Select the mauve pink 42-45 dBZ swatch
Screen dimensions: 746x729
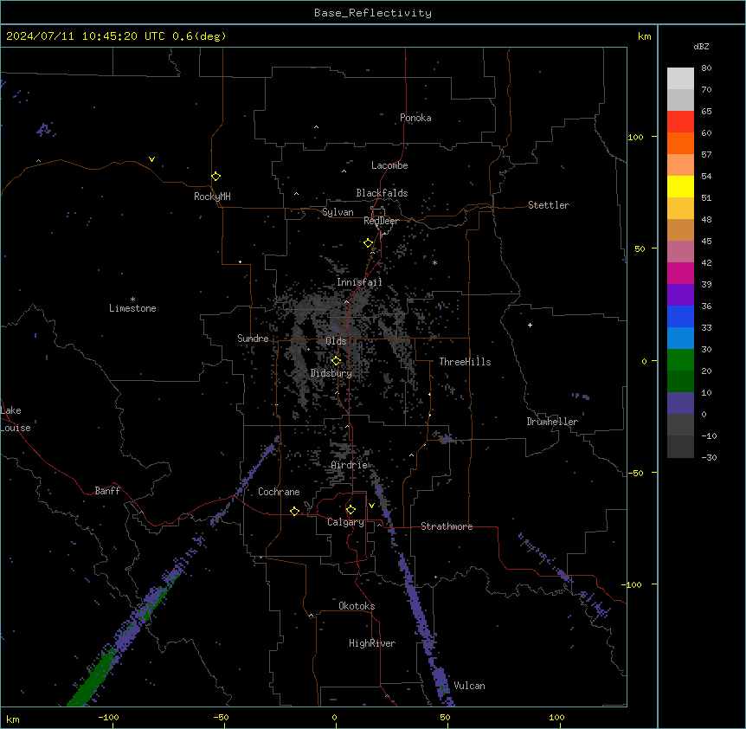coord(680,252)
